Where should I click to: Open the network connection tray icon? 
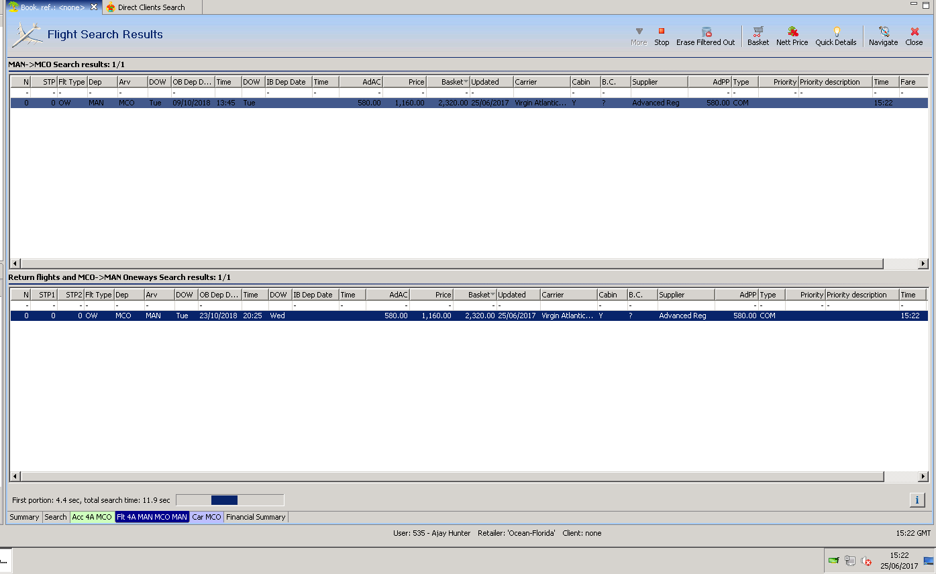pos(850,561)
